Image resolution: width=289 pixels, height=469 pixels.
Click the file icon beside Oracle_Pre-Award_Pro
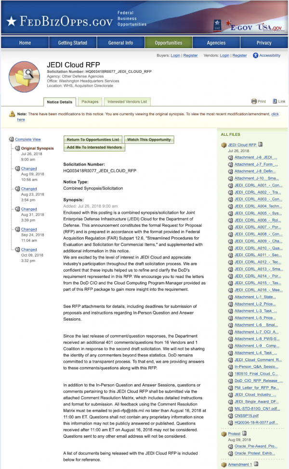click(x=230, y=446)
